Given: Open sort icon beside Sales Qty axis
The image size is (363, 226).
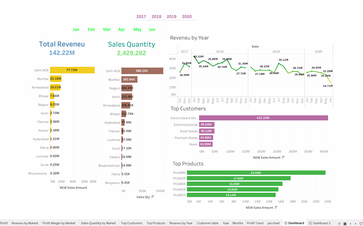Looking at the screenshot, I should [153, 197].
